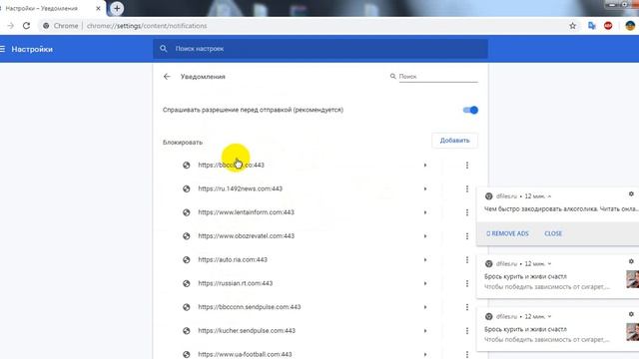
Task: Click the reload page icon
Action: click(27, 26)
